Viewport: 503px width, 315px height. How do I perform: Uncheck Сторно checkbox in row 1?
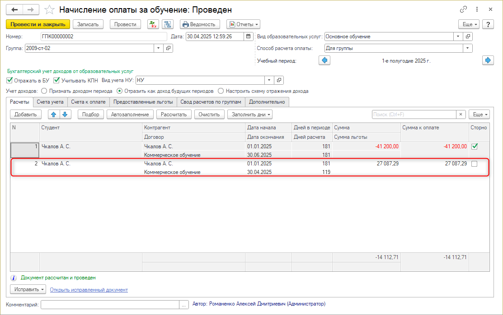[x=475, y=146]
